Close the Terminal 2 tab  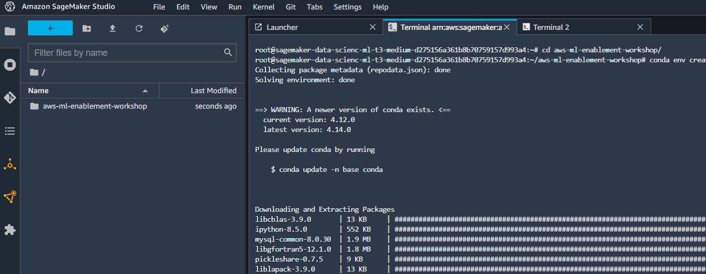[641, 27]
